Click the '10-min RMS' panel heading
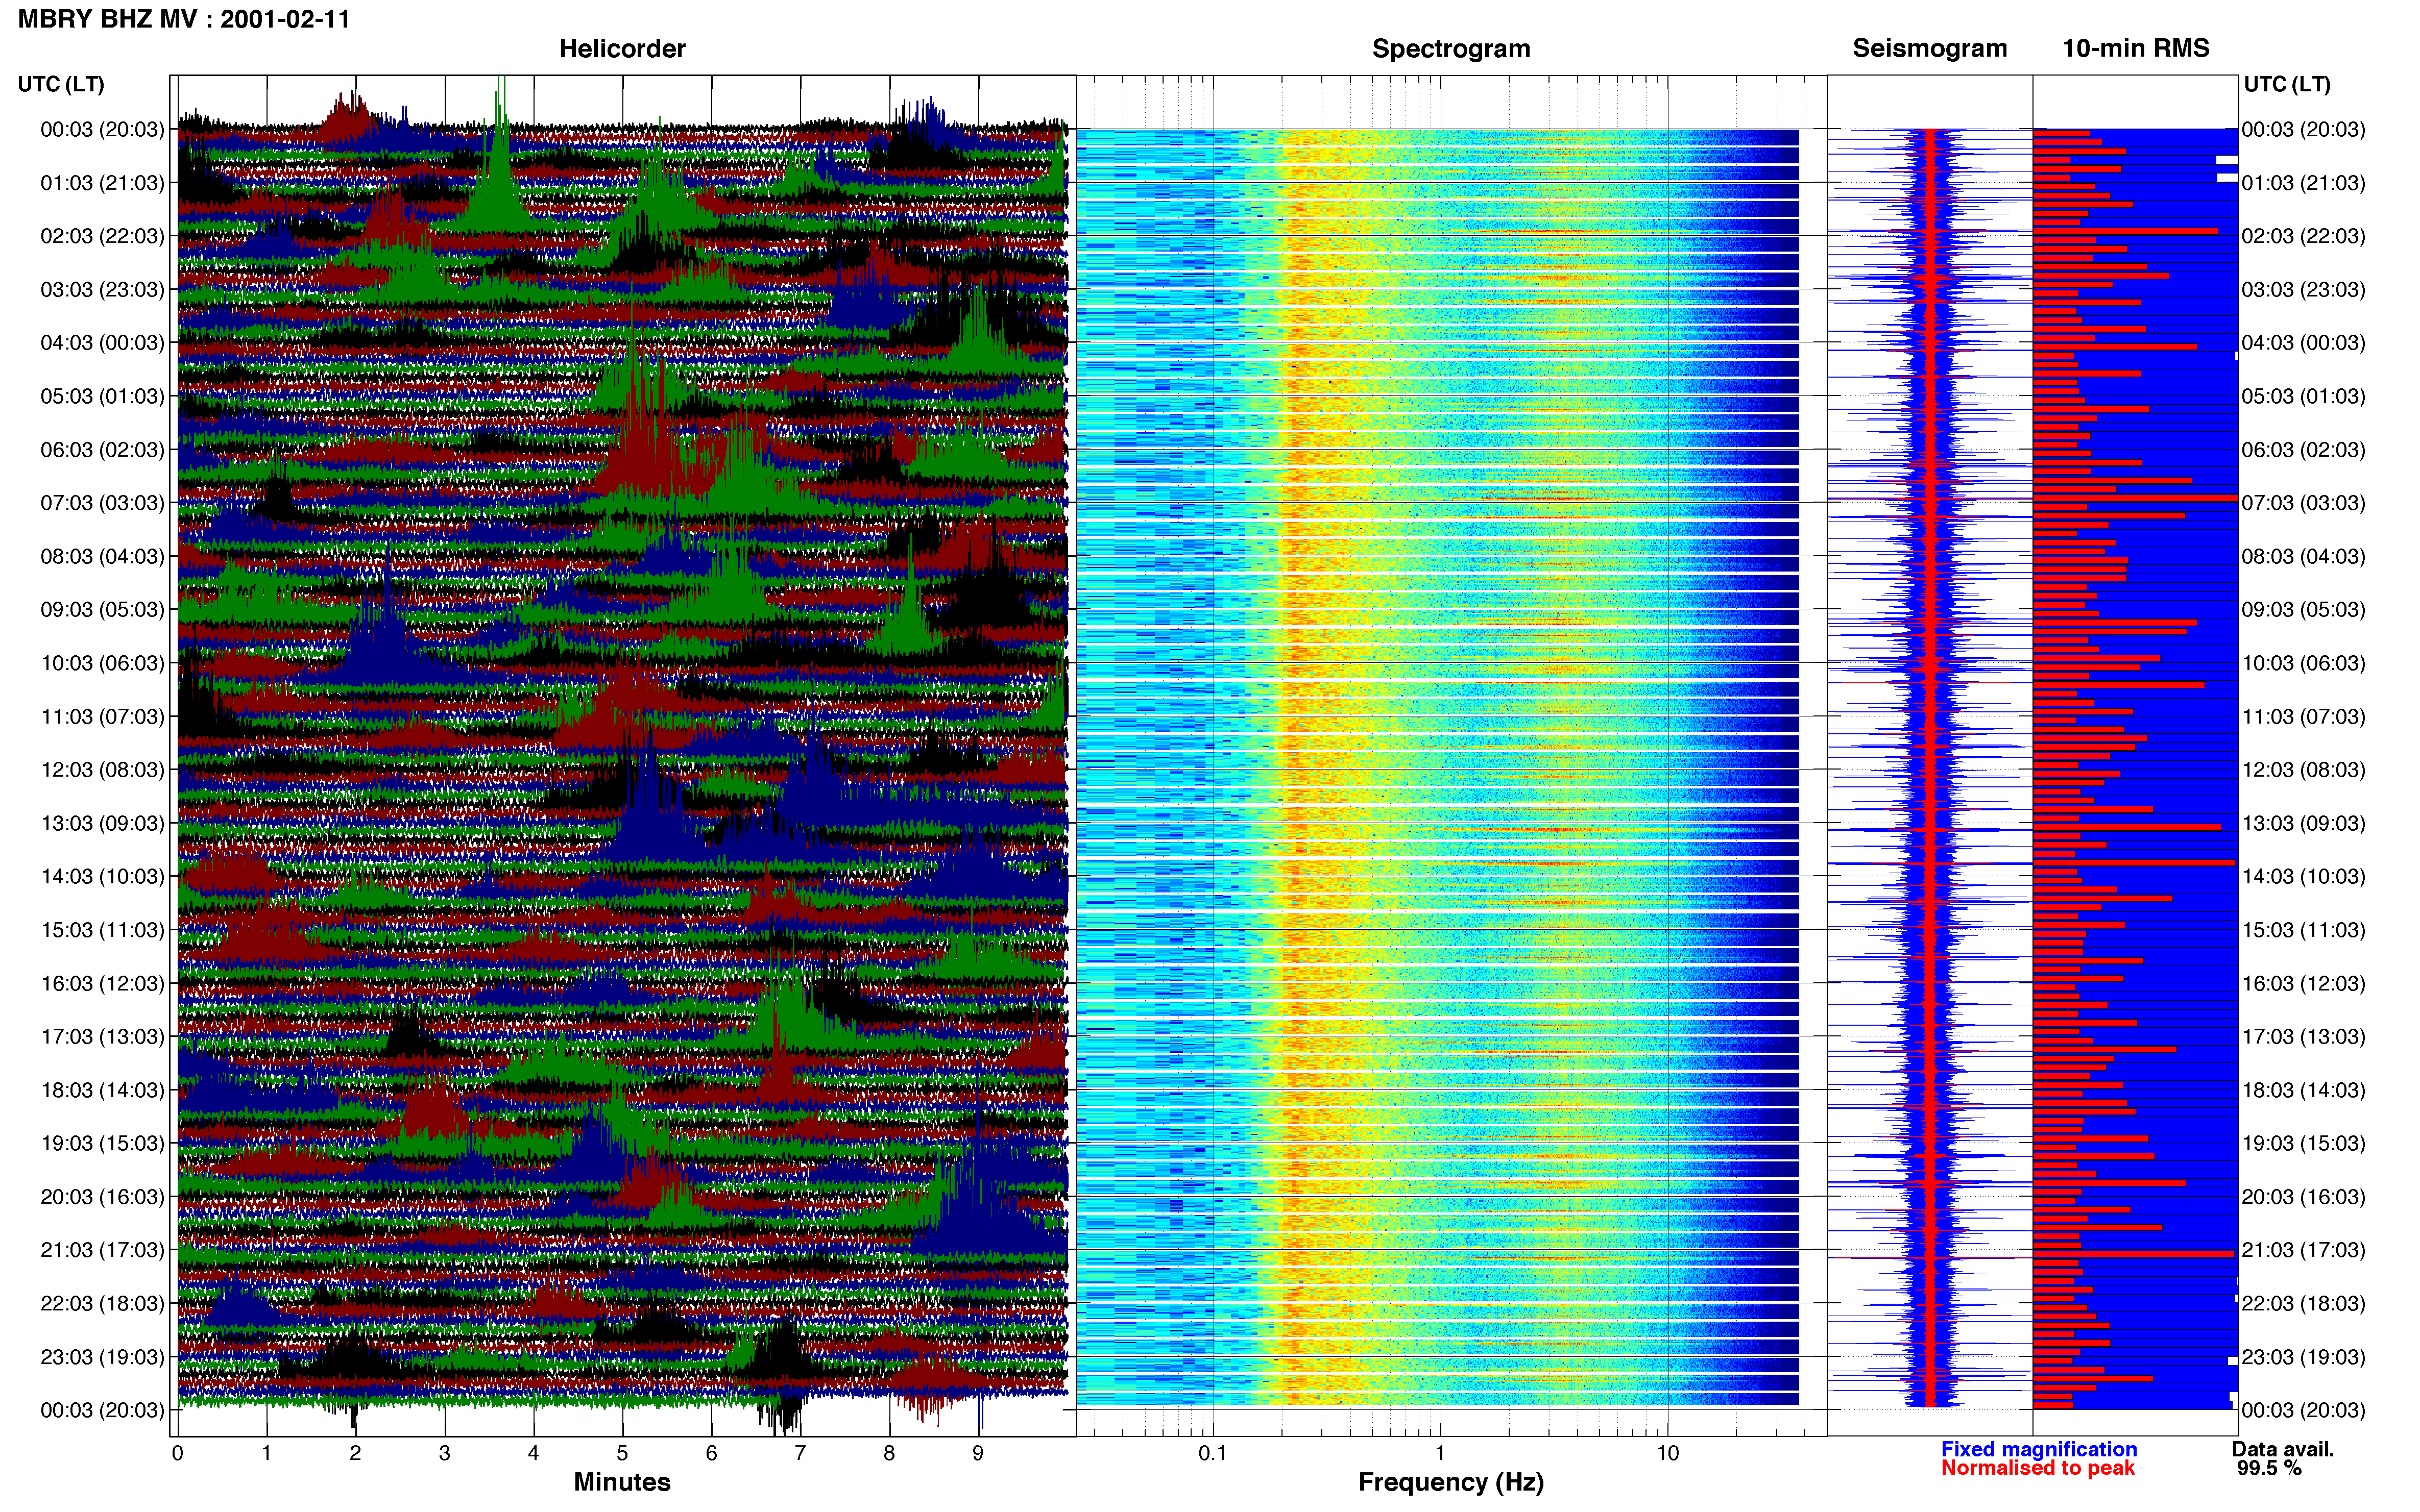 (x=2136, y=48)
